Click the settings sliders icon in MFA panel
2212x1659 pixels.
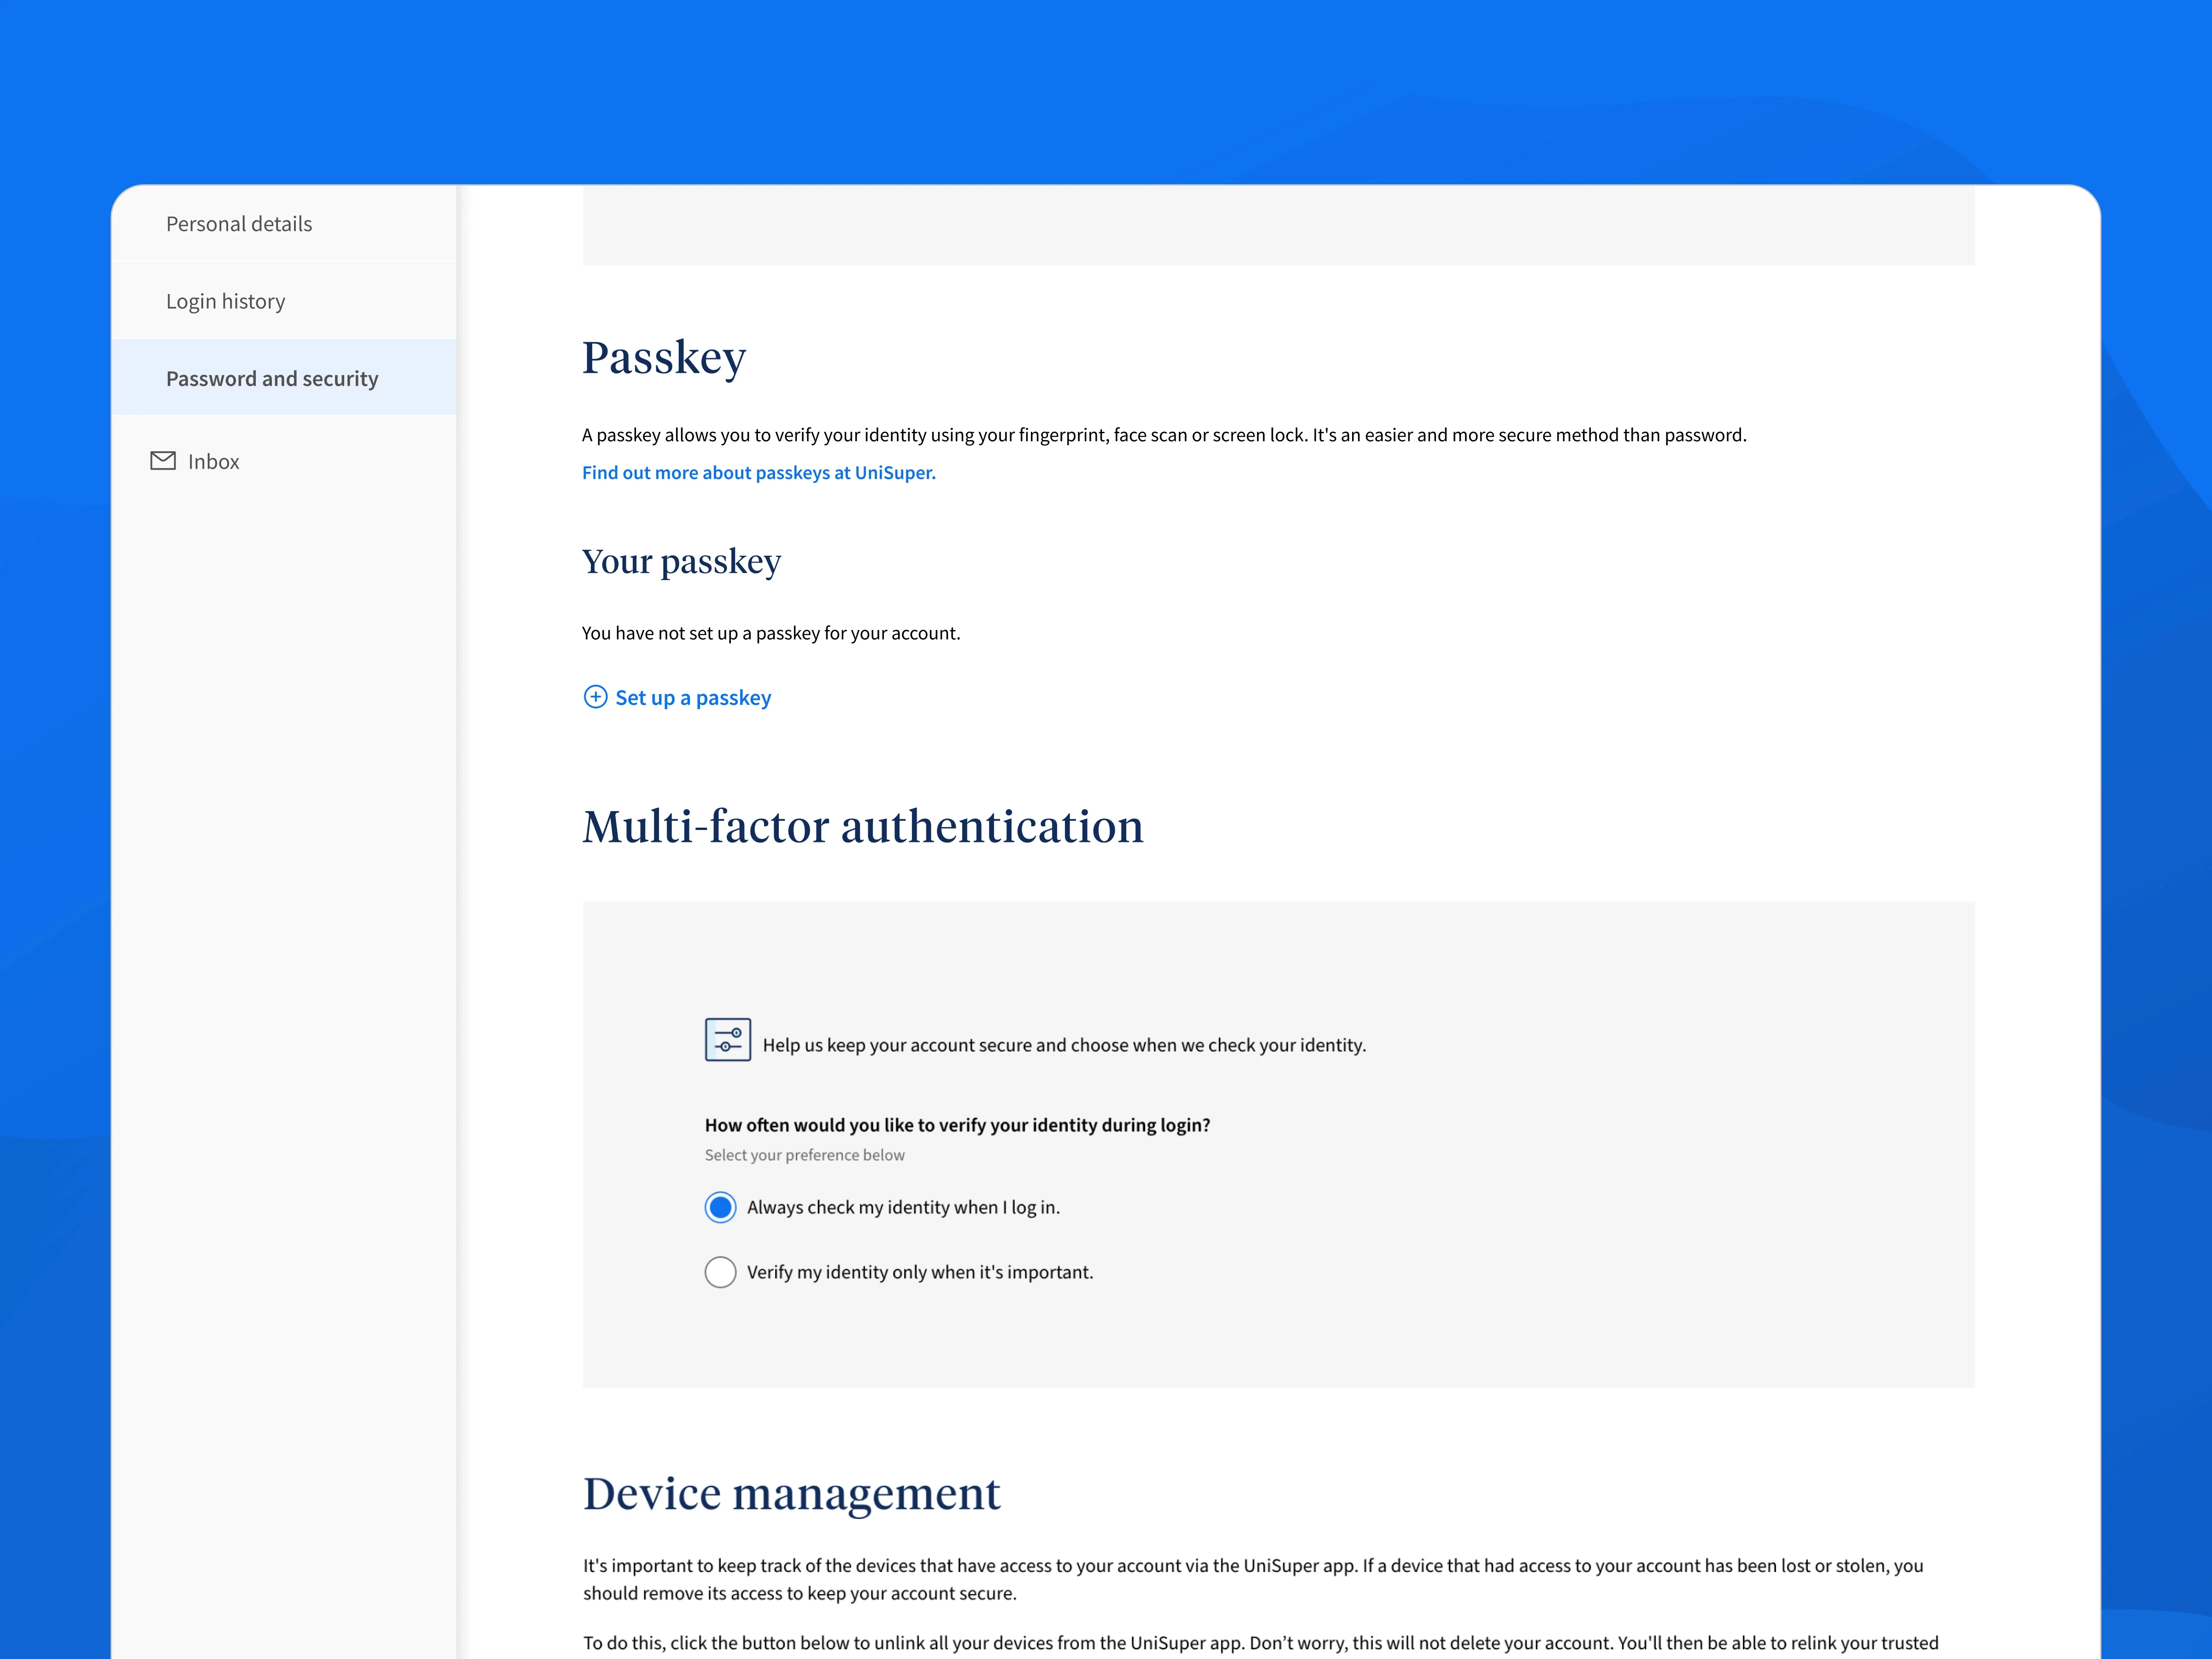(x=728, y=1040)
